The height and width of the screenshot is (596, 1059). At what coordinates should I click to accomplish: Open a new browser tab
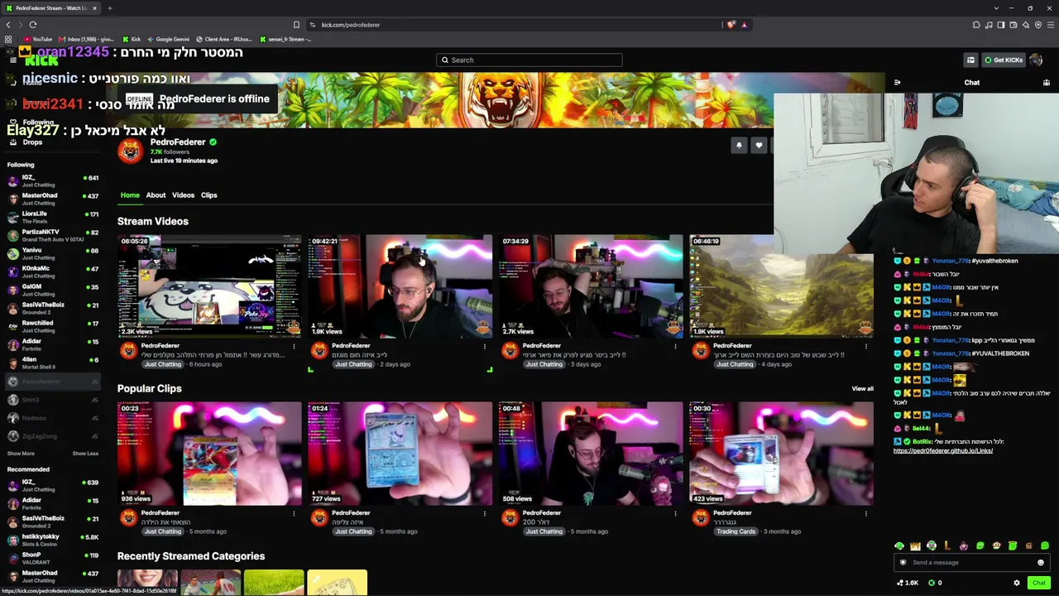(109, 8)
